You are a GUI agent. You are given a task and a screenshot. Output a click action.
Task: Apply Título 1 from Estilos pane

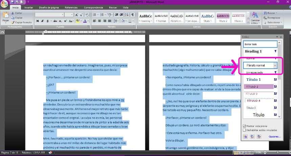(x=254, y=80)
